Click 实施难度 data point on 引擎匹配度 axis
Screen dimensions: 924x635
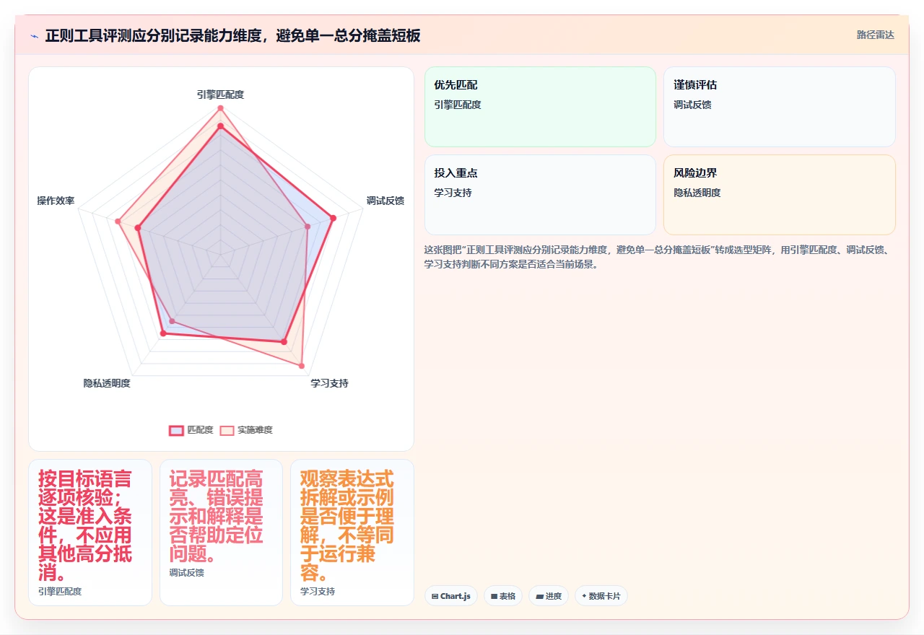tap(220, 108)
